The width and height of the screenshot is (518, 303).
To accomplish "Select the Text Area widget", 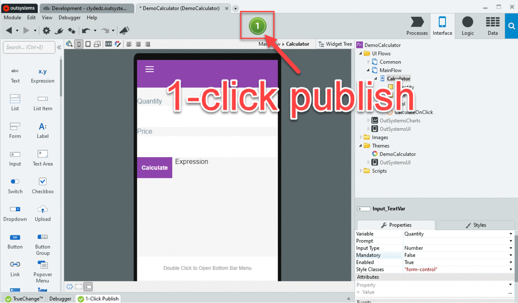I will click(43, 158).
